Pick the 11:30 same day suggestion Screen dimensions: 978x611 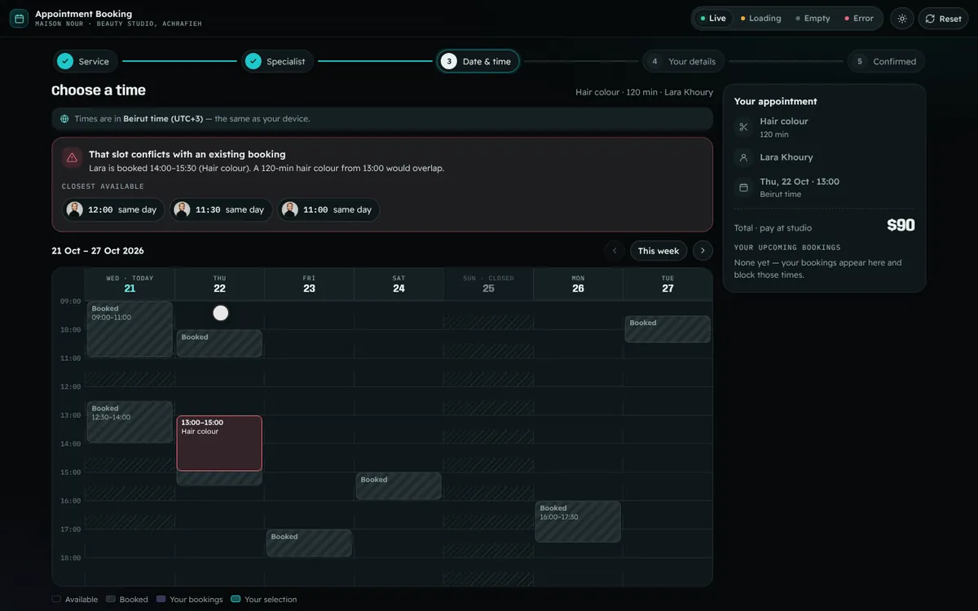coord(221,209)
